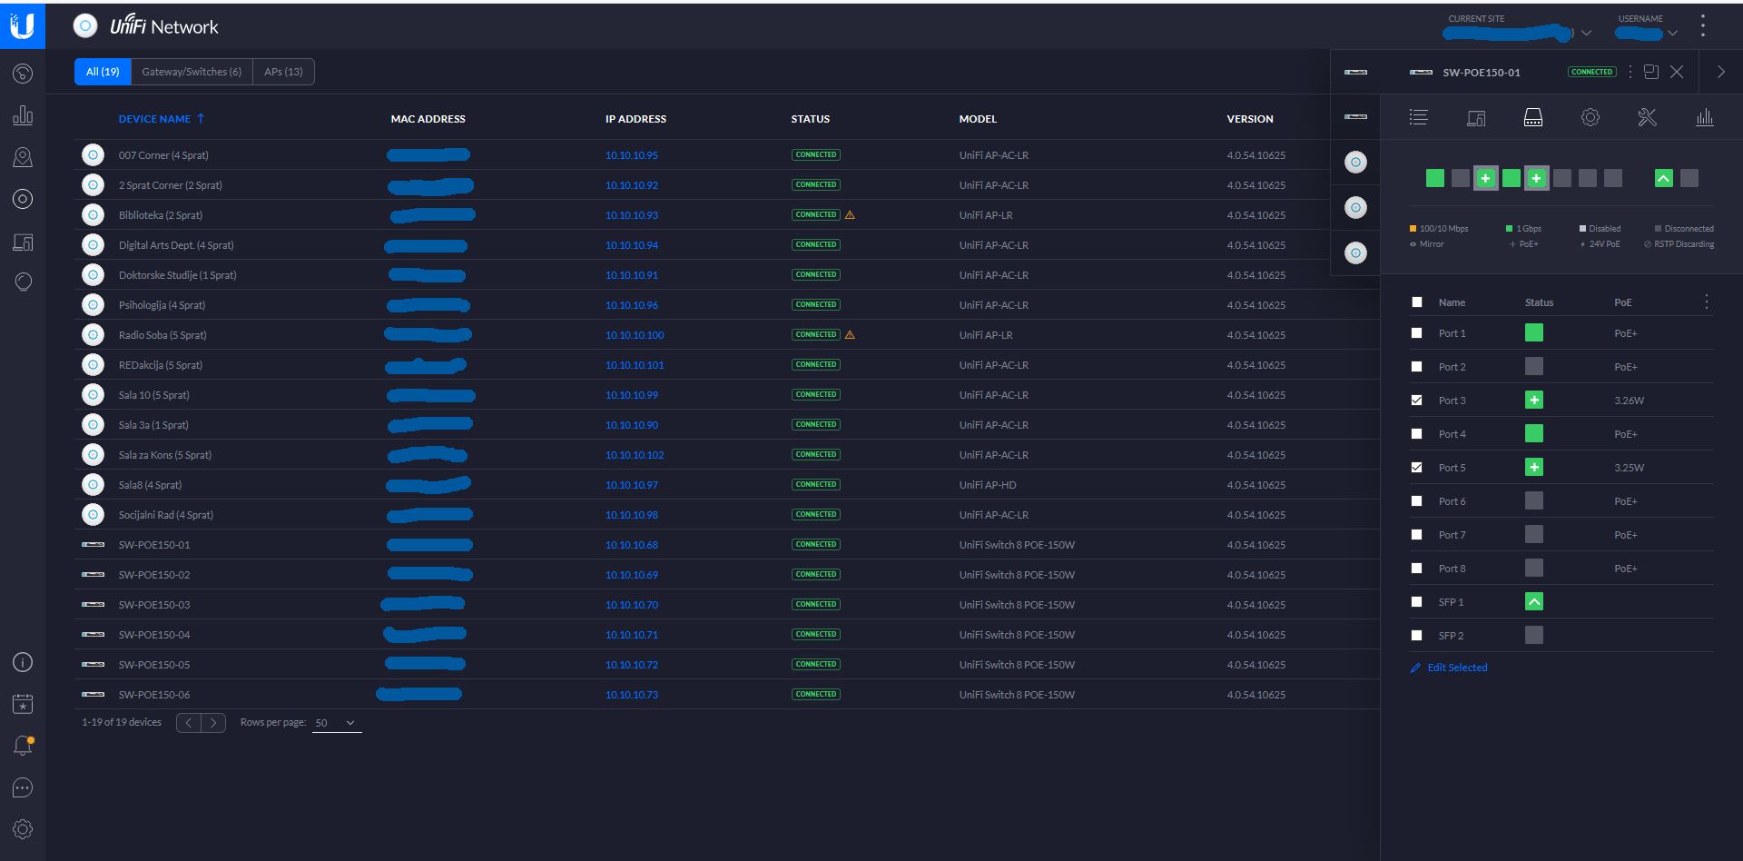The height and width of the screenshot is (861, 1743).
Task: Open the Tools wrench tab in device panel
Action: point(1648,117)
